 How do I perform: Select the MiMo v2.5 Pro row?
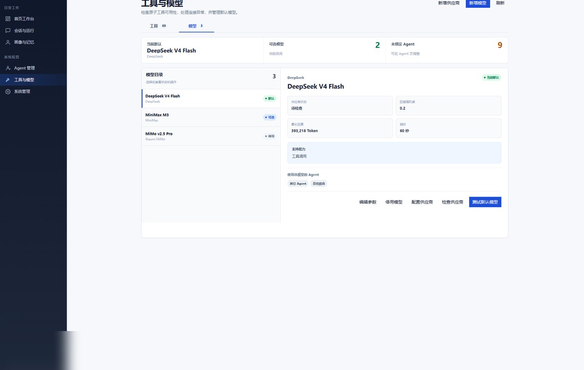click(211, 136)
